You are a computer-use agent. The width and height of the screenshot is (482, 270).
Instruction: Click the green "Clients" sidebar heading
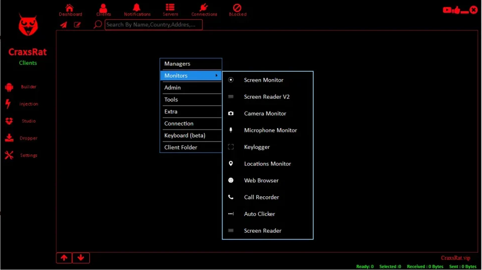click(28, 63)
